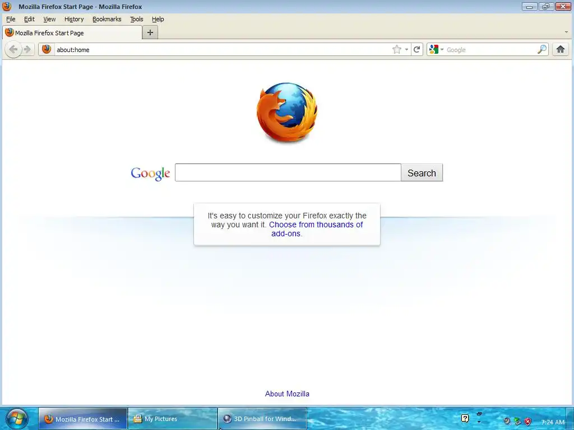
Task: Open the Help menu
Action: pos(158,19)
